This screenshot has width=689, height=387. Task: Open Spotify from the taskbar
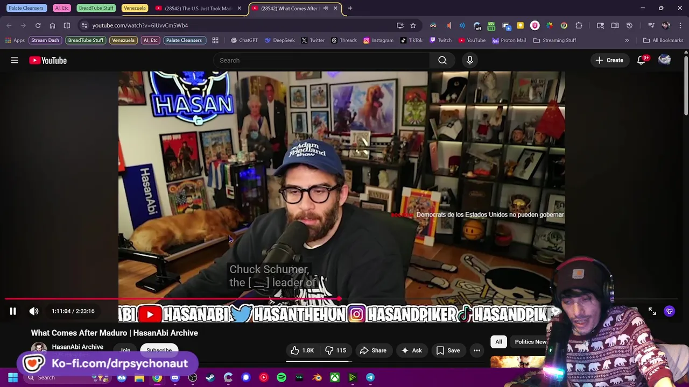tap(282, 377)
